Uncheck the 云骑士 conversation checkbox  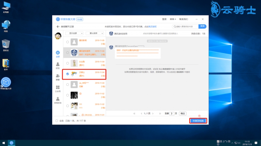[68, 74]
